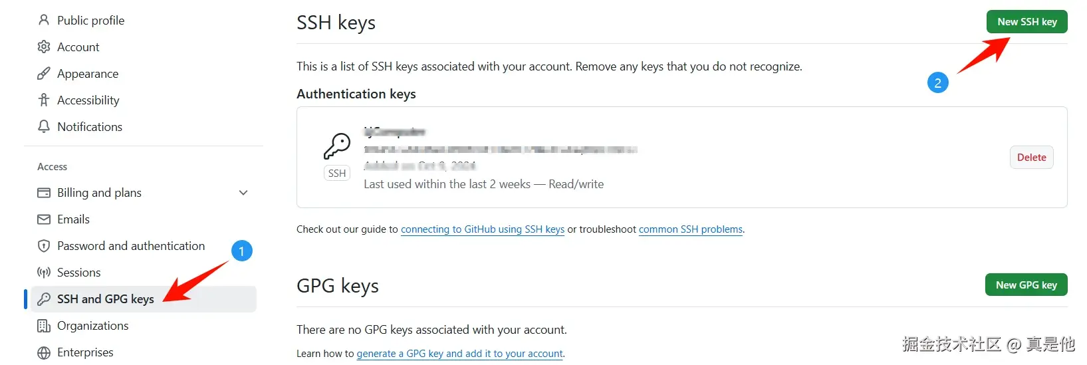Click the Appearance paintbrush icon

44,73
